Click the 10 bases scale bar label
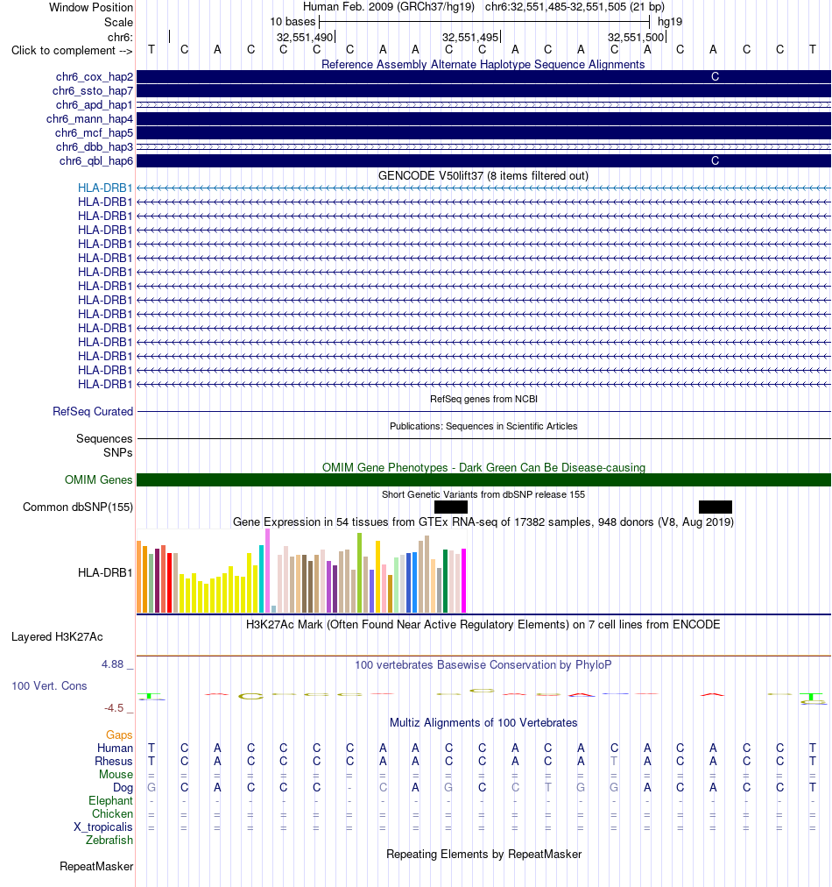This screenshot has height=887, width=832. [293, 22]
